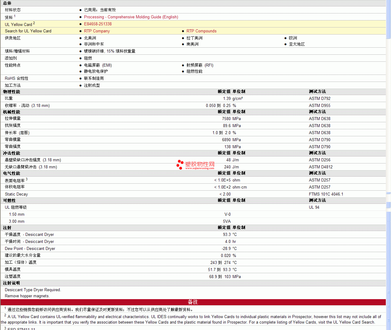Viewport: 391px width, 330px height.
Task: Click the volume resistivity value '< 1.0E+2'
Action: pyautogui.click(x=222, y=187)
